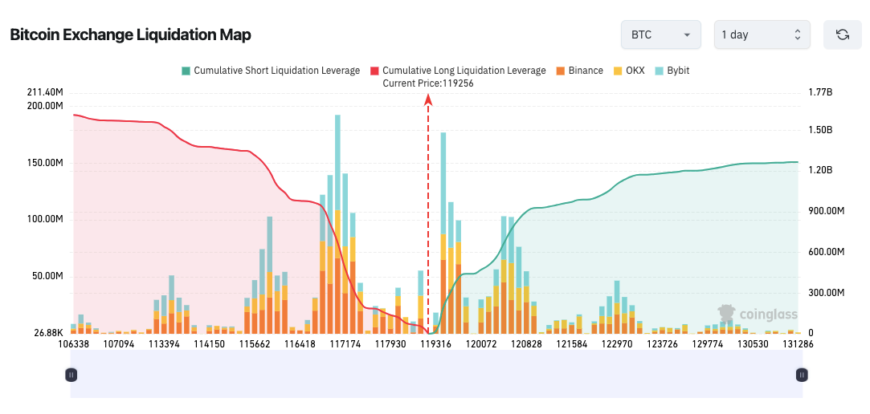Click the red Cumulative Long legend swatch
This screenshot has width=870, height=414.
tap(374, 71)
